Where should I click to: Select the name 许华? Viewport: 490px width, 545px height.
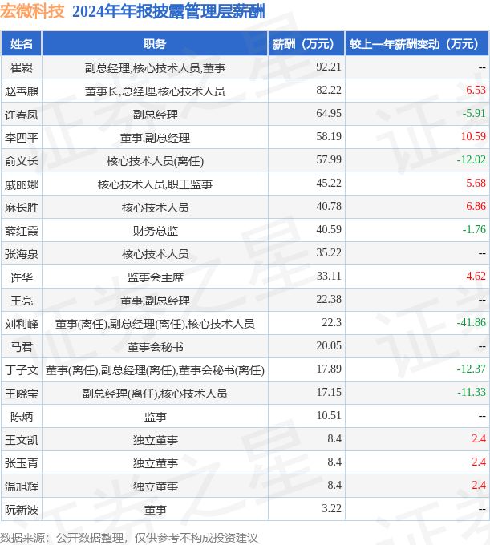(x=21, y=277)
